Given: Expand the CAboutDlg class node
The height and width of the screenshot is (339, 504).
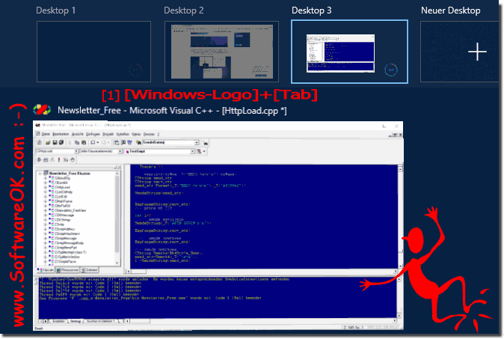Looking at the screenshot, I should 45,178.
